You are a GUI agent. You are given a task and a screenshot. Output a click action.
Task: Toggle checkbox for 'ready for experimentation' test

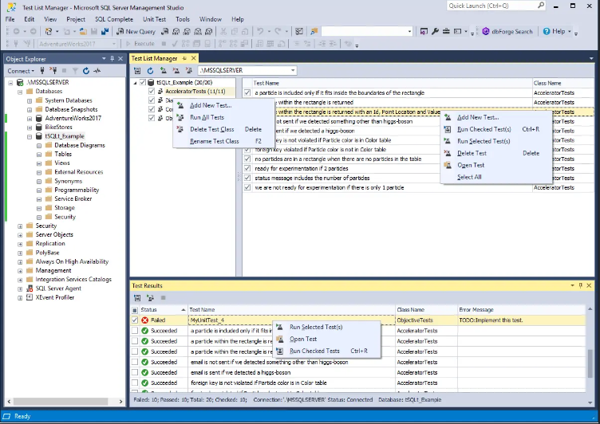(247, 168)
